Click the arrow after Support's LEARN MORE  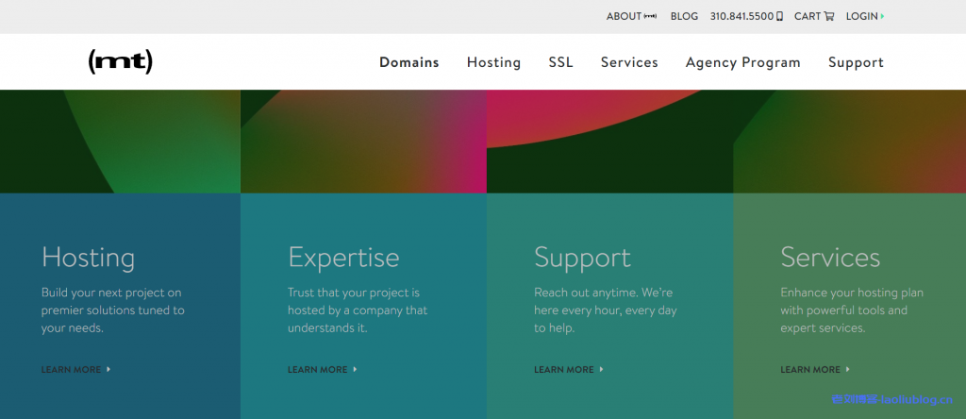[601, 370]
